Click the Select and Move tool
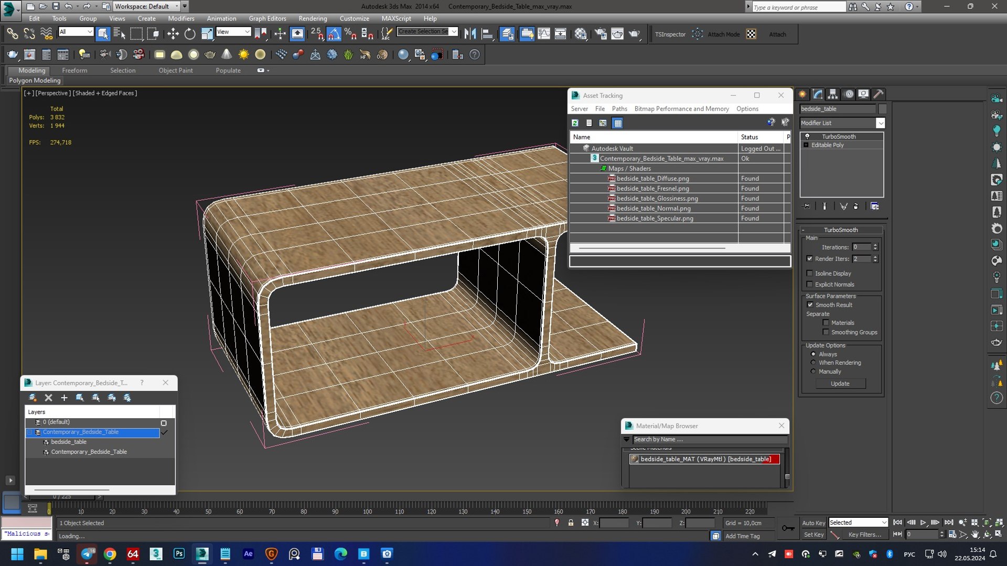1007x566 pixels. pos(173,34)
